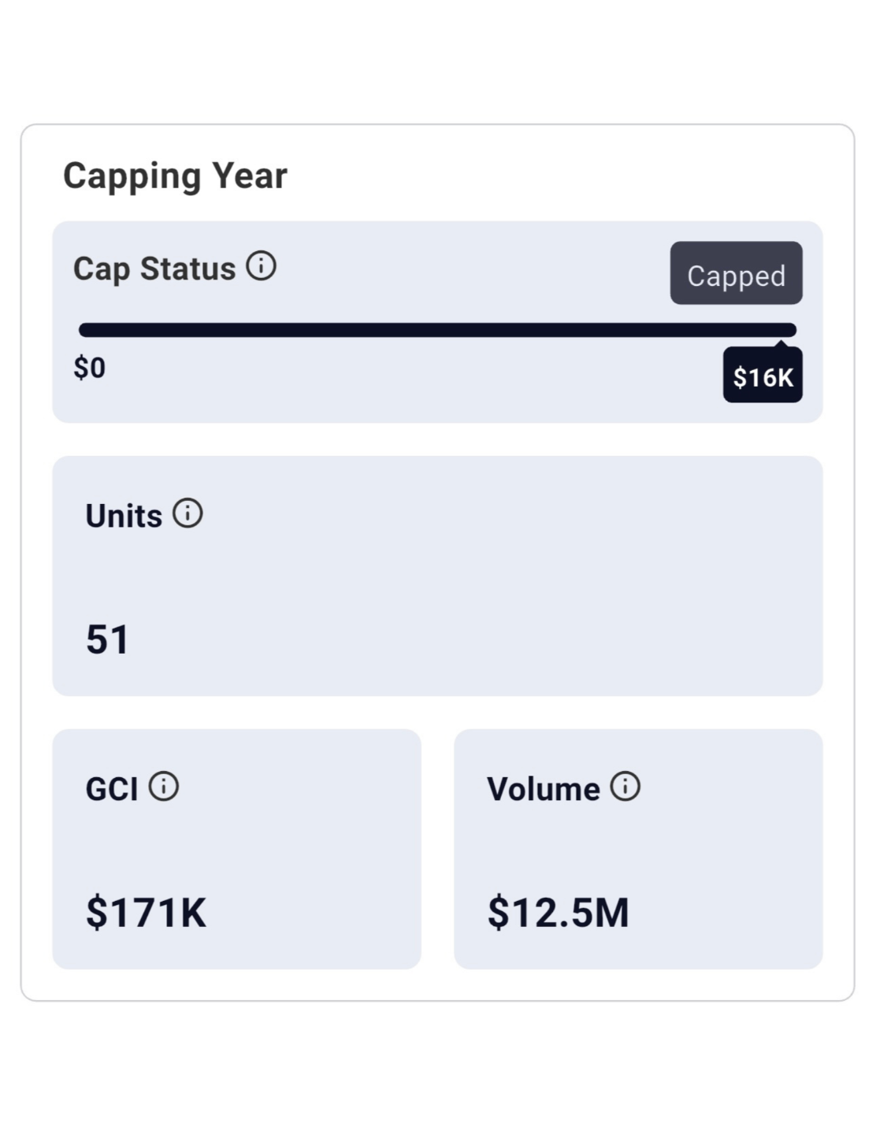Screen dimensions: 876x1134
Task: Show the Volume info icon details
Action: pos(625,786)
